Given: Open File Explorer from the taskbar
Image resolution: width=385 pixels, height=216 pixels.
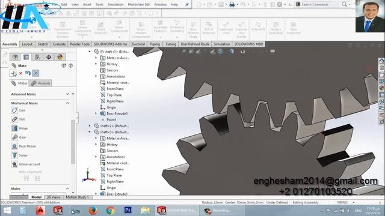Looking at the screenshot, I should click(x=145, y=211).
